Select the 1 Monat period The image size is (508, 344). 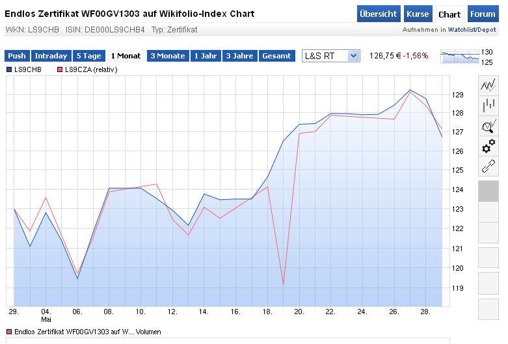click(x=126, y=56)
